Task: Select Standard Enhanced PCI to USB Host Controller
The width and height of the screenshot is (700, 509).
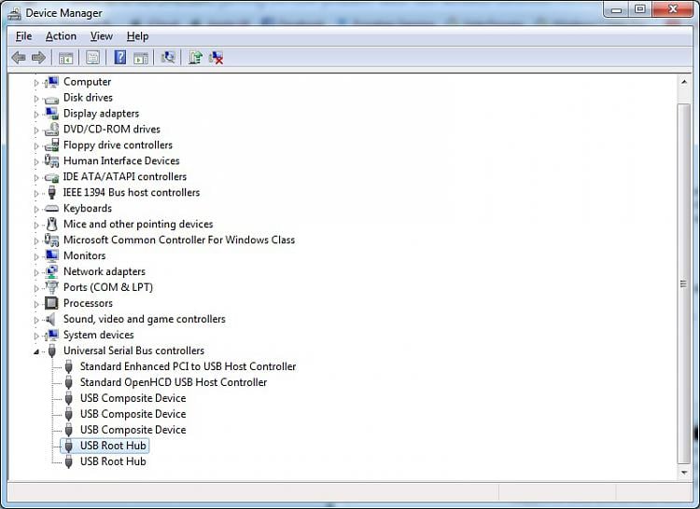Action: click(188, 366)
